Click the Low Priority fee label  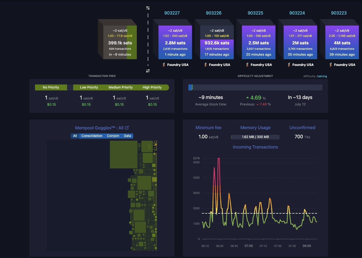point(89,87)
